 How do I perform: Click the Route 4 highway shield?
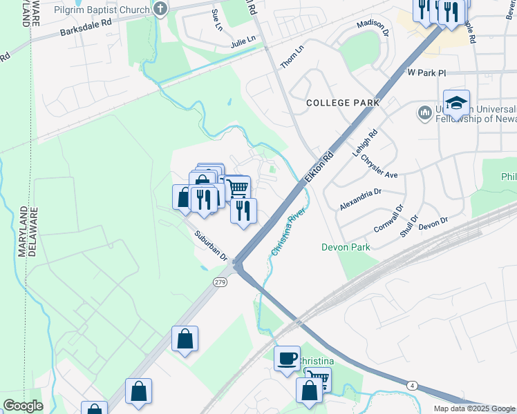412,386
